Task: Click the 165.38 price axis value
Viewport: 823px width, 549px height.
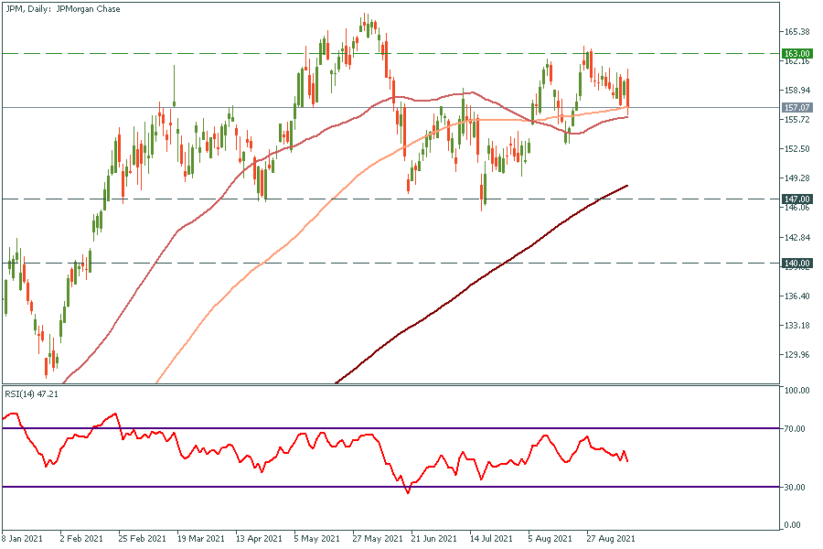Action: tap(797, 32)
